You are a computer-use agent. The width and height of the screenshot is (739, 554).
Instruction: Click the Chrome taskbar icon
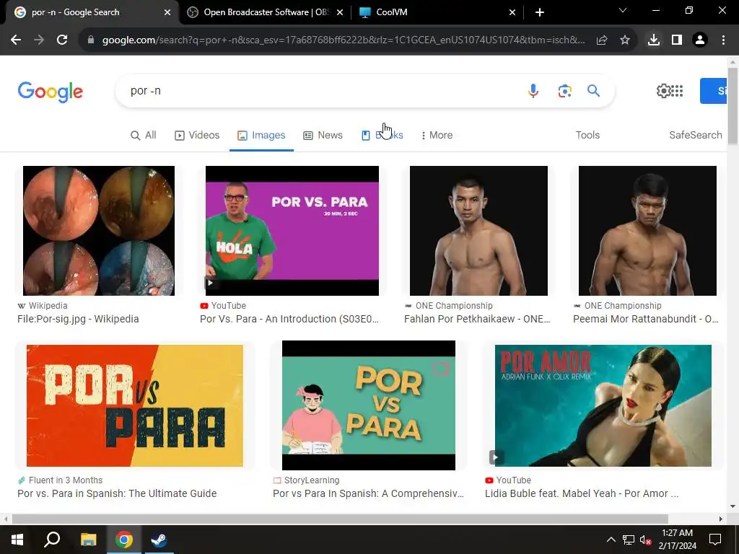[124, 540]
